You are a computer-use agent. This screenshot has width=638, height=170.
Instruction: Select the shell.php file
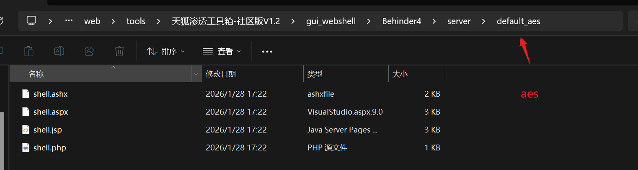coord(50,148)
